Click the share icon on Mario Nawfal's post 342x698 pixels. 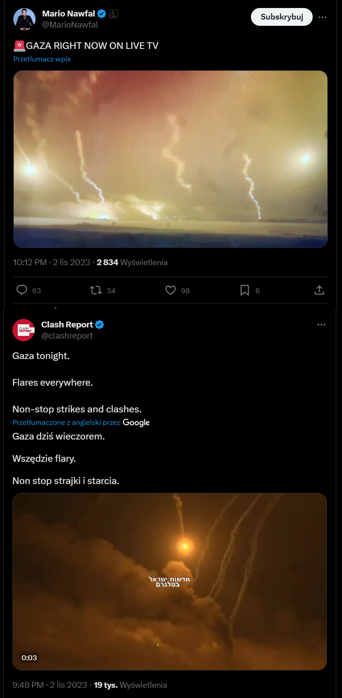click(x=319, y=290)
